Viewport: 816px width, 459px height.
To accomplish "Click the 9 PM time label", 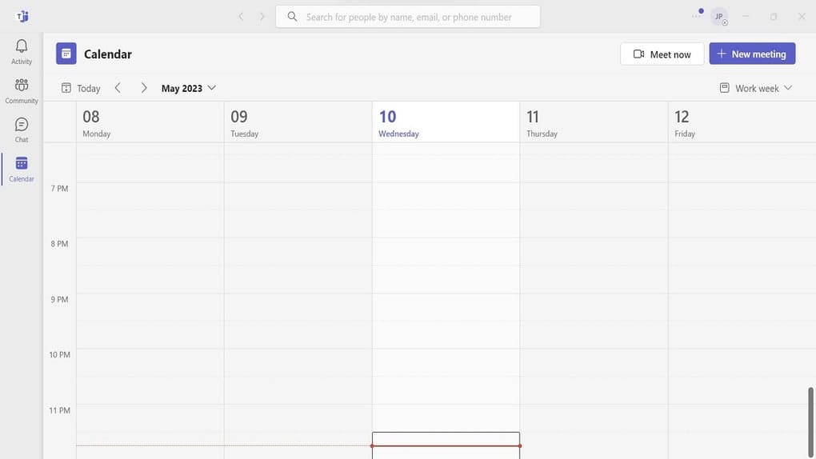I will point(59,299).
